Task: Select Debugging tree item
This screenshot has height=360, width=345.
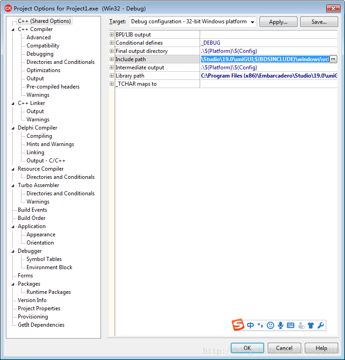Action: [40, 54]
